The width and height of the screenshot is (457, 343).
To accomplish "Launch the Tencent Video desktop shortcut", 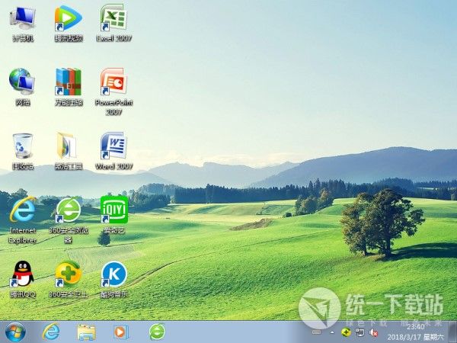I will pyautogui.click(x=69, y=24).
